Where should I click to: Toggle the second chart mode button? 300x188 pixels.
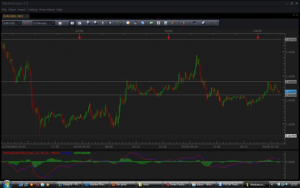click(79, 23)
